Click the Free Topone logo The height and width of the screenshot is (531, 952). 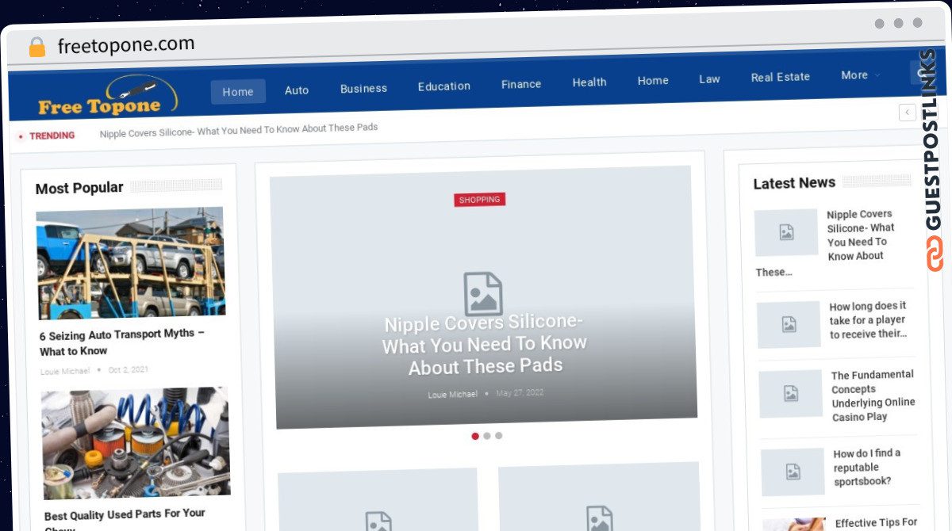(x=107, y=97)
